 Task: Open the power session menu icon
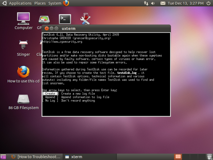point(208,3)
